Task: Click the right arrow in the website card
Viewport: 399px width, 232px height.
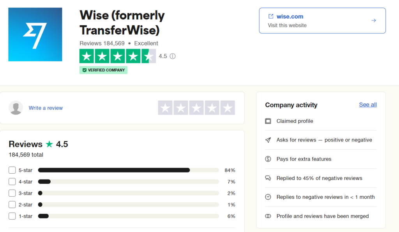Action: click(x=373, y=21)
